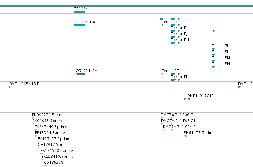Select the Ten-a-PH protein label
Image resolution: width=253 pixels, height=167 pixels.
pyautogui.click(x=180, y=77)
